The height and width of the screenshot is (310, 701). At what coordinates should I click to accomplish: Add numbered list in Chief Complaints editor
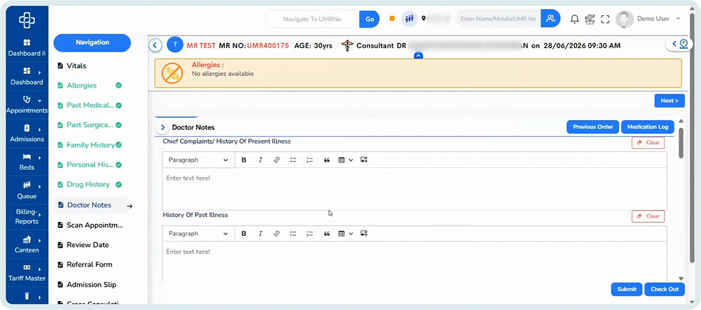tap(310, 160)
